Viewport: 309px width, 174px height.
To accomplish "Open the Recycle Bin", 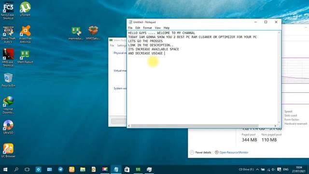I will point(8,80).
